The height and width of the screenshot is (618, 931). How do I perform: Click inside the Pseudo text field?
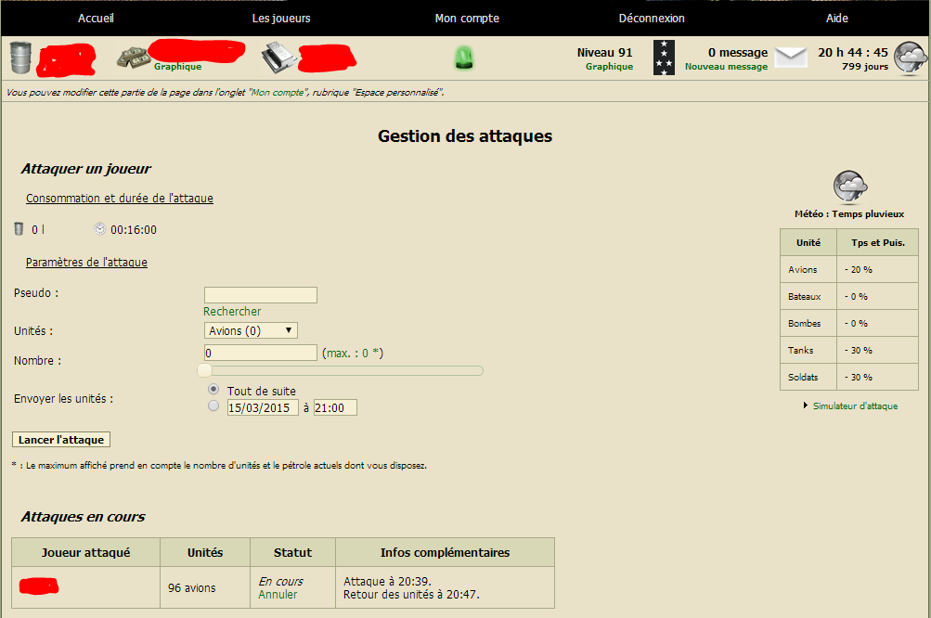click(x=260, y=294)
